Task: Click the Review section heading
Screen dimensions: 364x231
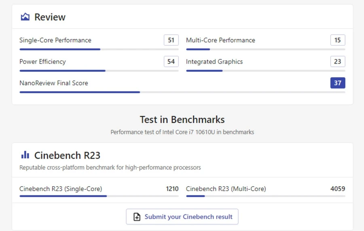Action: pyautogui.click(x=50, y=17)
